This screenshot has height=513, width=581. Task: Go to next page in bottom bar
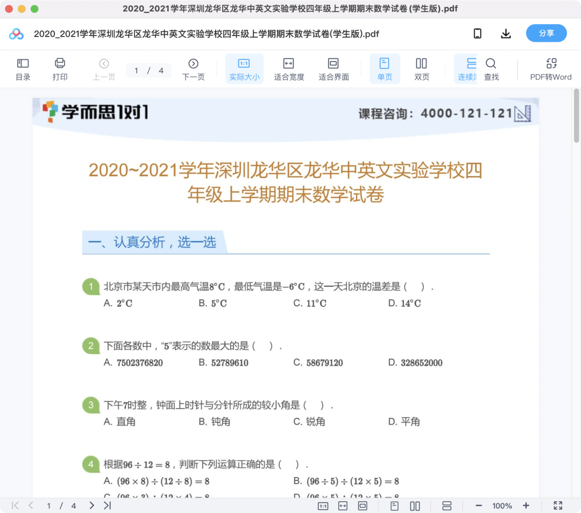pos(91,505)
